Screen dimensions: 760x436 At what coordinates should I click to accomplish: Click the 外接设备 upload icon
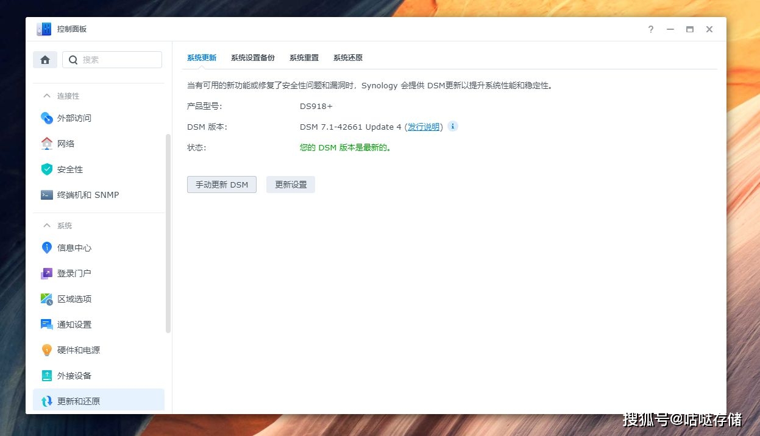(x=47, y=376)
